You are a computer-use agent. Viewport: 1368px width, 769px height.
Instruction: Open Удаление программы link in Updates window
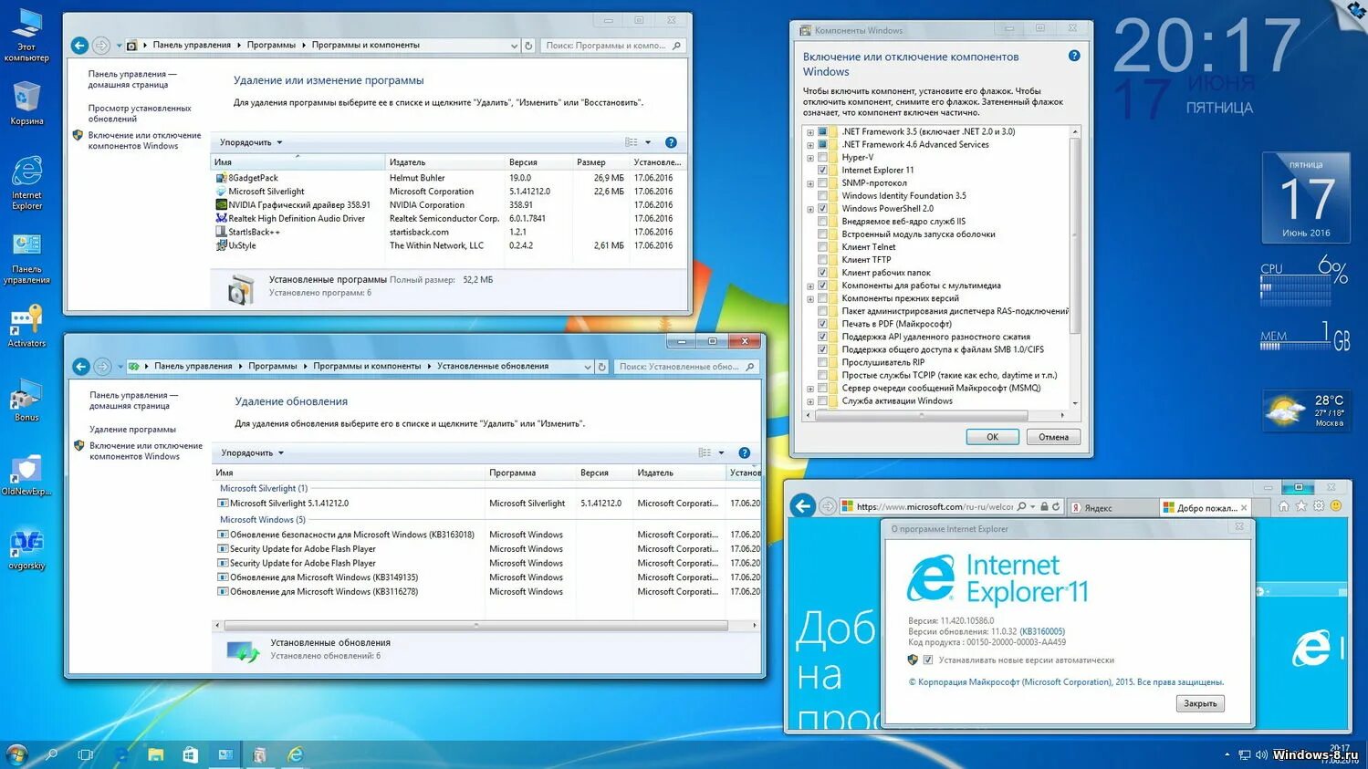pos(132,429)
